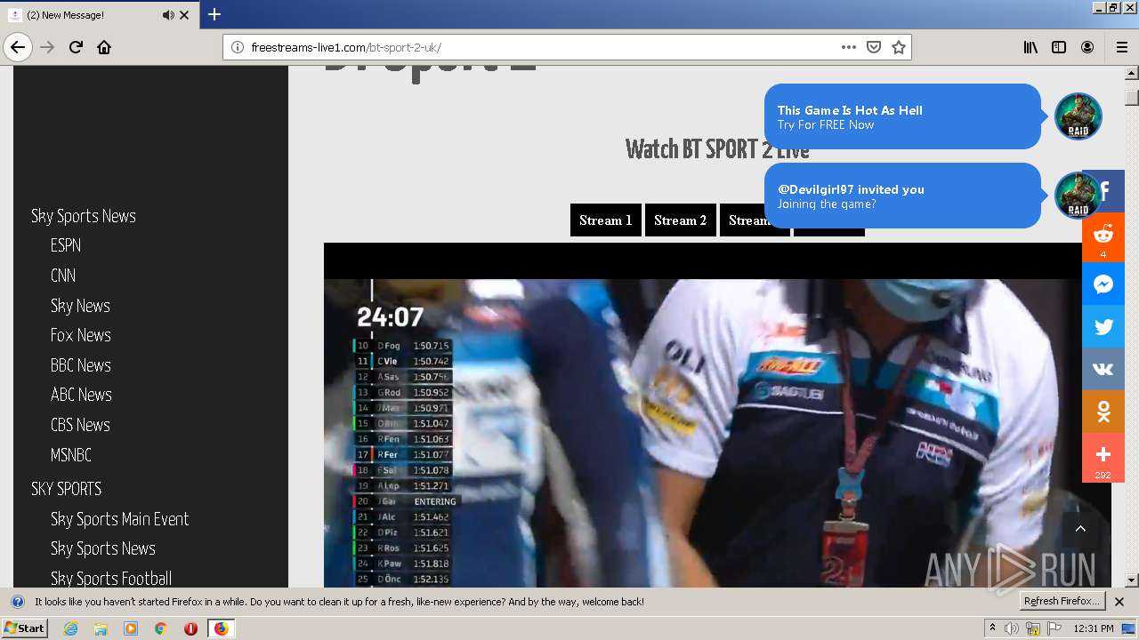
Task: Save page to Pocket icon
Action: point(874,47)
